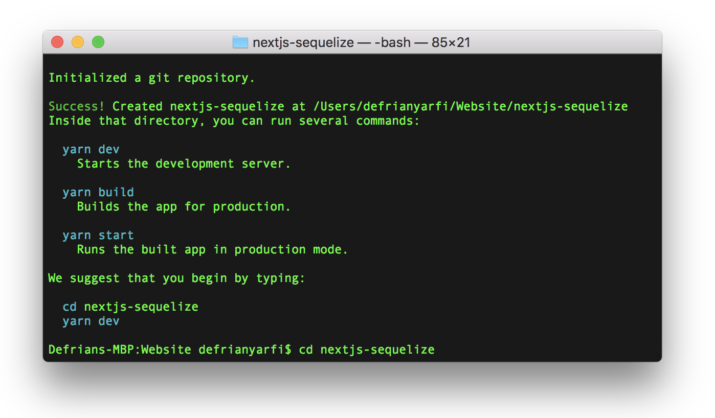The height and width of the screenshot is (418, 715).
Task: Click the last 'yarn dev' below the cd suggestion
Action: [91, 321]
